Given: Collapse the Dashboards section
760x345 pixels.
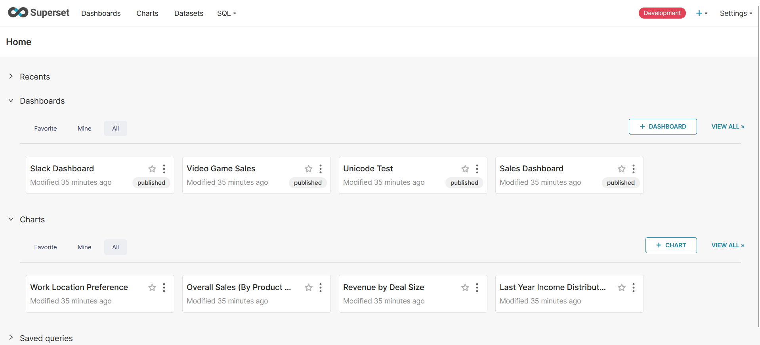Looking at the screenshot, I should click(11, 100).
